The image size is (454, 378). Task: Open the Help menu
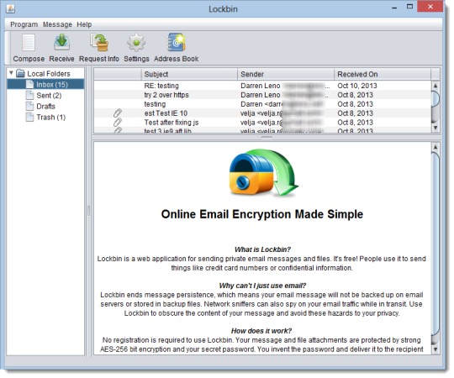tap(84, 24)
